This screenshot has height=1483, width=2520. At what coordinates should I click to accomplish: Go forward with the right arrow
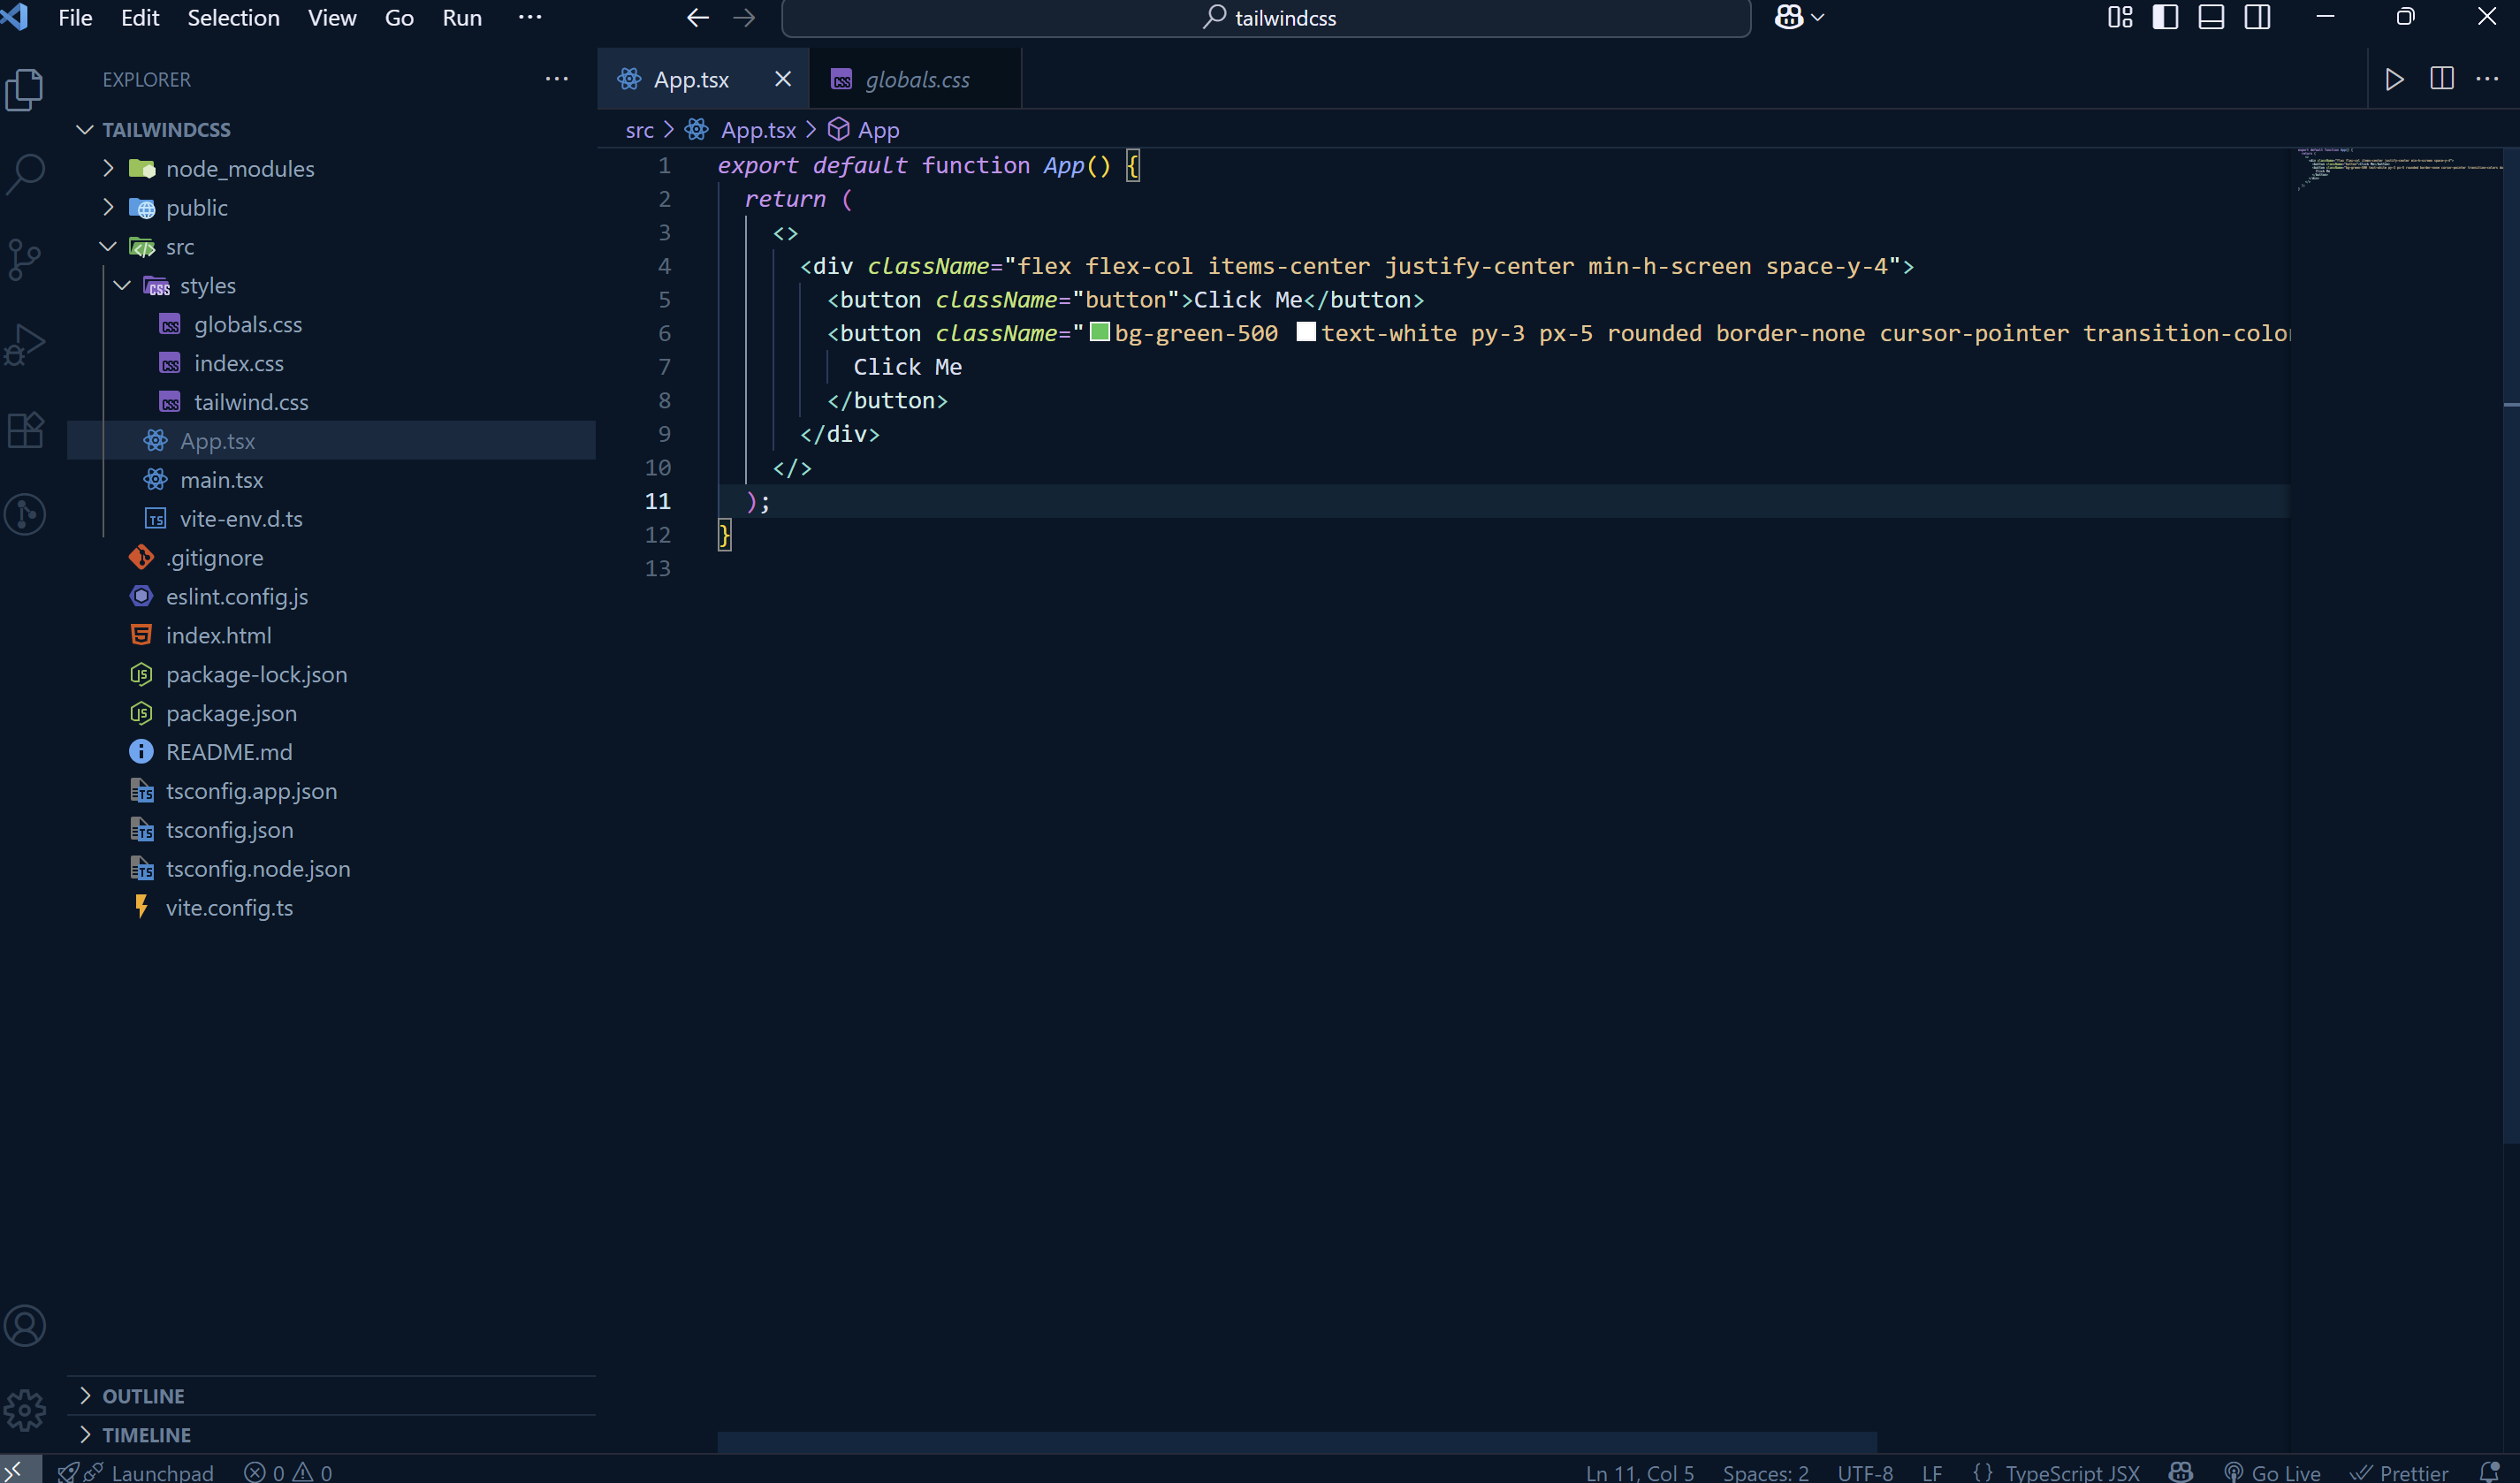pos(744,17)
